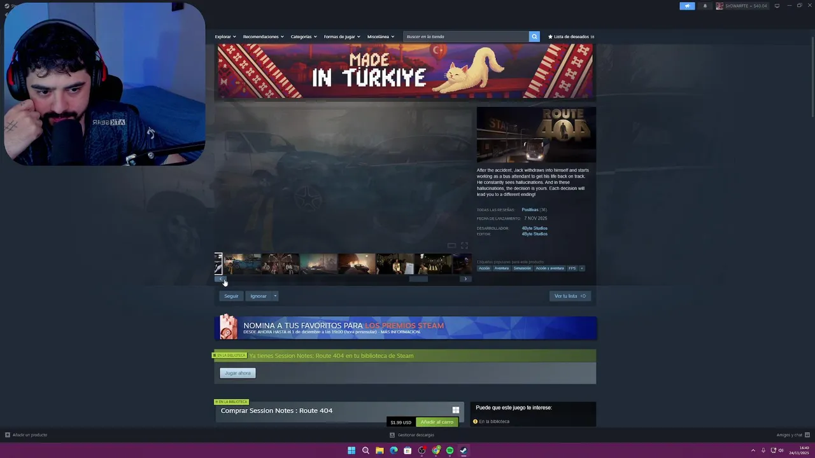
Task: Show hidden system tray icons
Action: click(x=753, y=450)
